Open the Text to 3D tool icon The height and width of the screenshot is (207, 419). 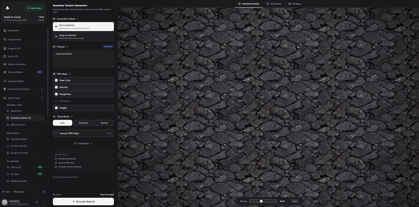[5, 56]
